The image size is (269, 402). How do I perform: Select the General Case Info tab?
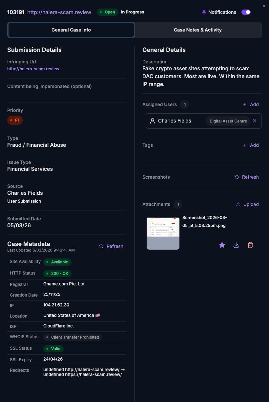click(x=71, y=30)
